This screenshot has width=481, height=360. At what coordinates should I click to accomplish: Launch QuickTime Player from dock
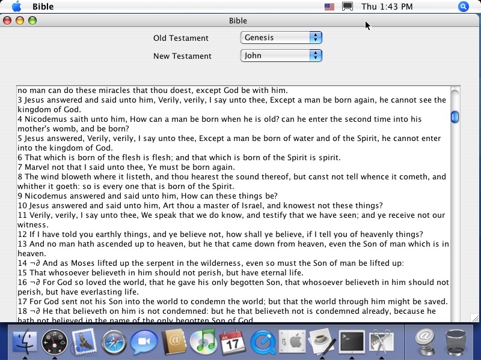(263, 342)
